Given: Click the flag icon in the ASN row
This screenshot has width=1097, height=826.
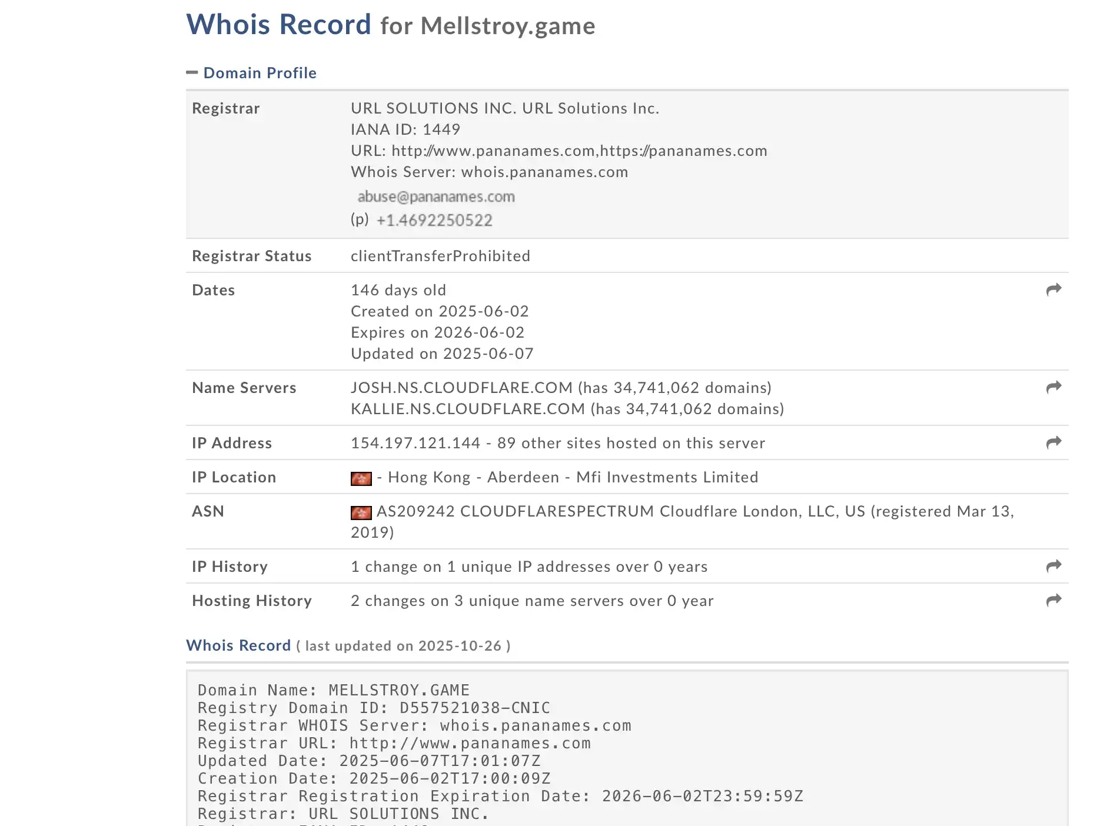Looking at the screenshot, I should 361,512.
